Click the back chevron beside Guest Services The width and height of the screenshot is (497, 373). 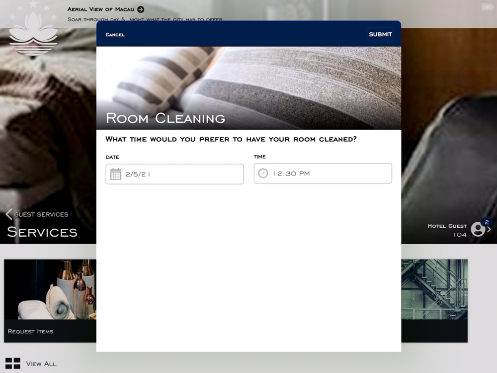pyautogui.click(x=9, y=214)
